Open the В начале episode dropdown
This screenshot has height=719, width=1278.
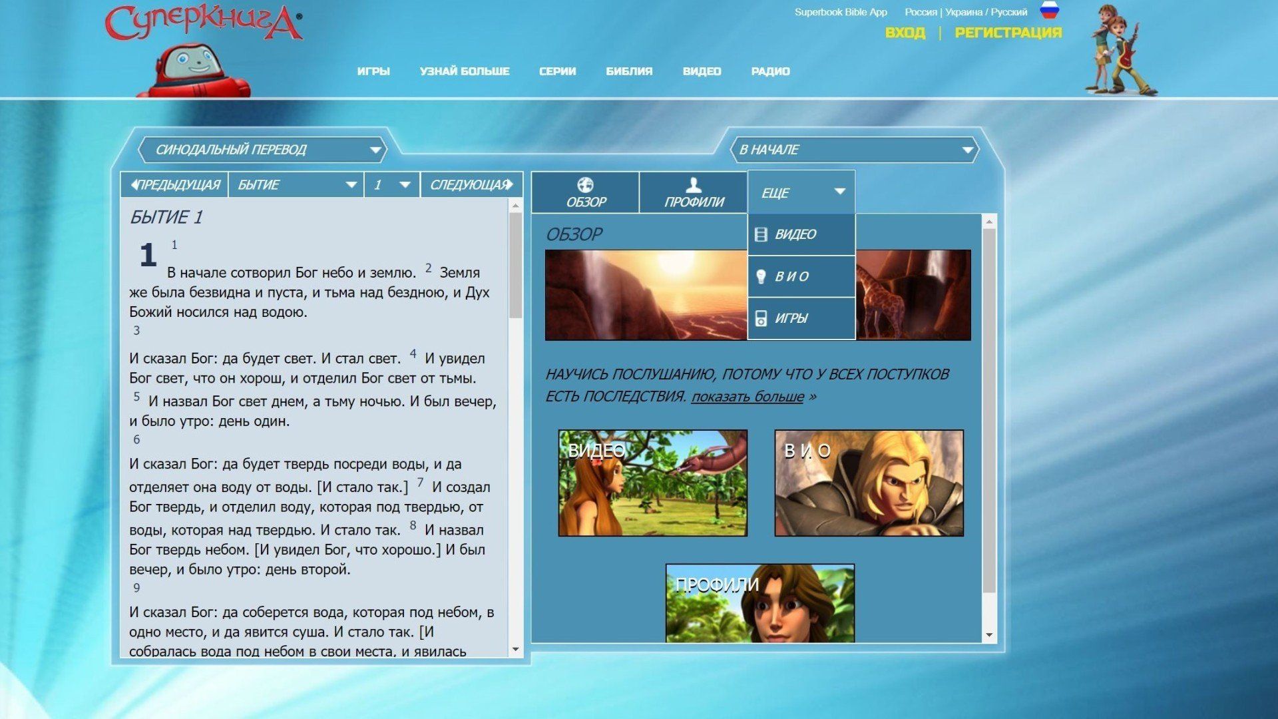point(855,150)
